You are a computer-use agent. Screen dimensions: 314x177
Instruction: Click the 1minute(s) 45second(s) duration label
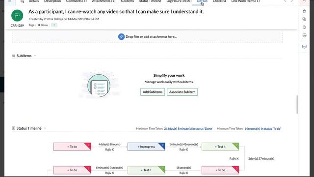coord(183,144)
